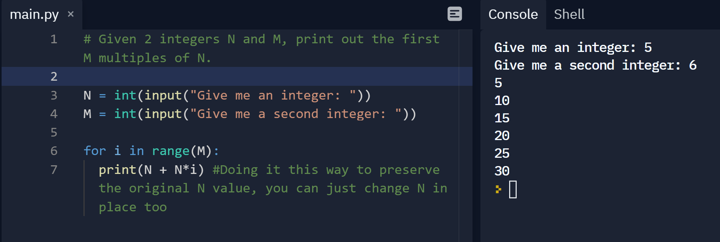Click the code formatter icon above editor

(x=454, y=14)
